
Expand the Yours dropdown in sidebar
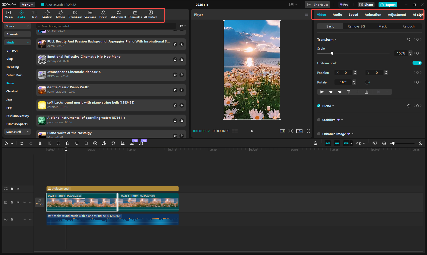(17, 26)
